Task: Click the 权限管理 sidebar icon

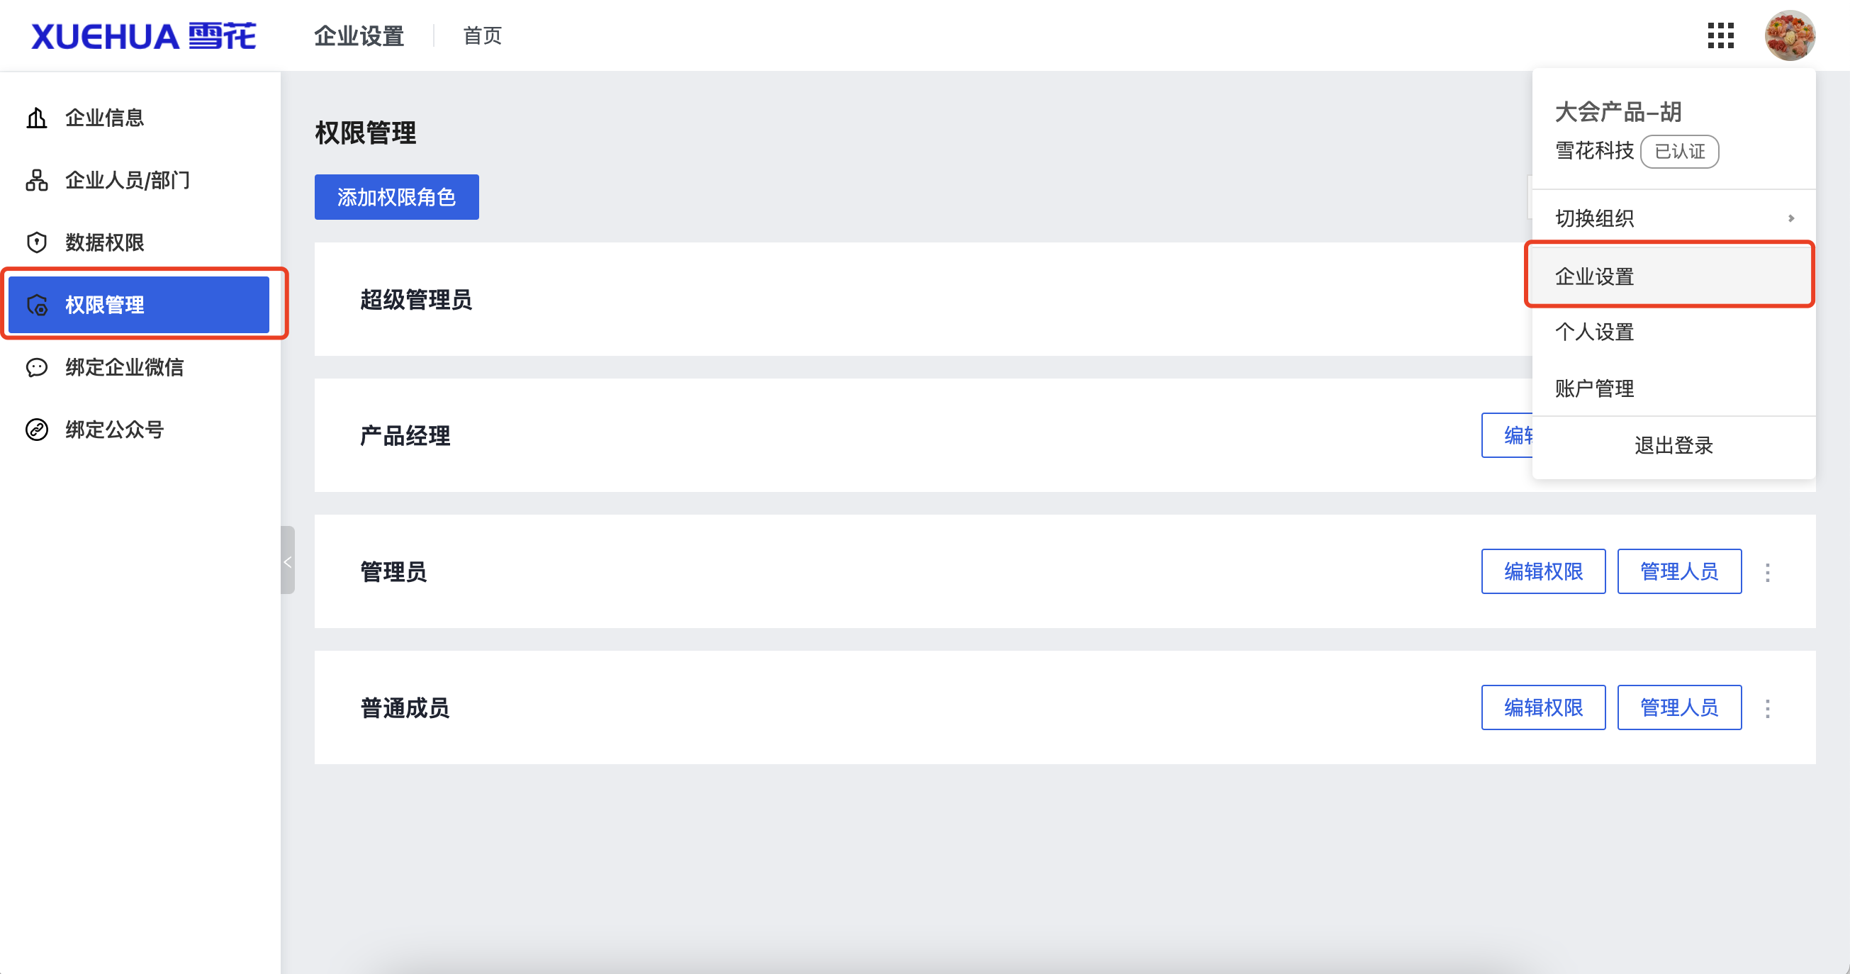Action: point(37,306)
